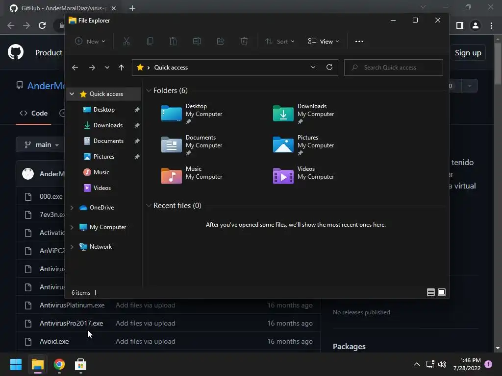Open clock and date in taskbar
Screen dimensions: 502x376
(x=467, y=364)
